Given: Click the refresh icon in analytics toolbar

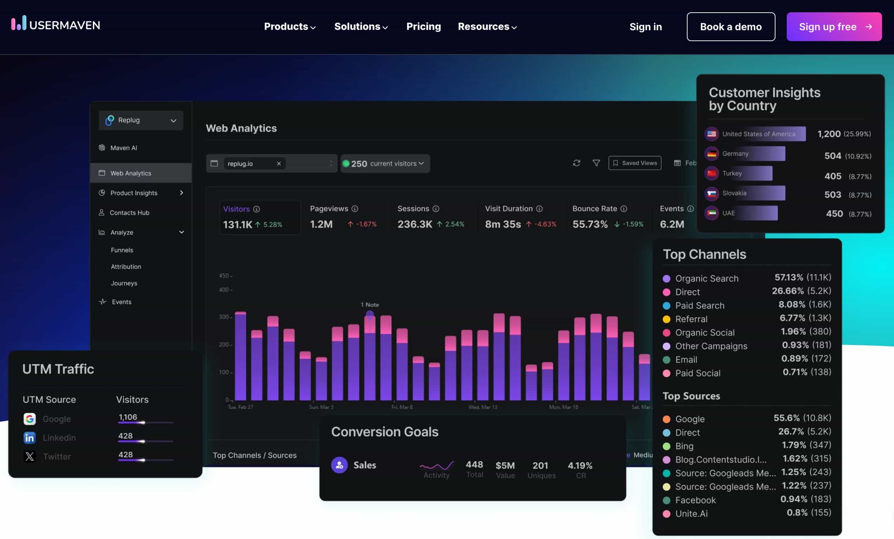Looking at the screenshot, I should pos(576,163).
